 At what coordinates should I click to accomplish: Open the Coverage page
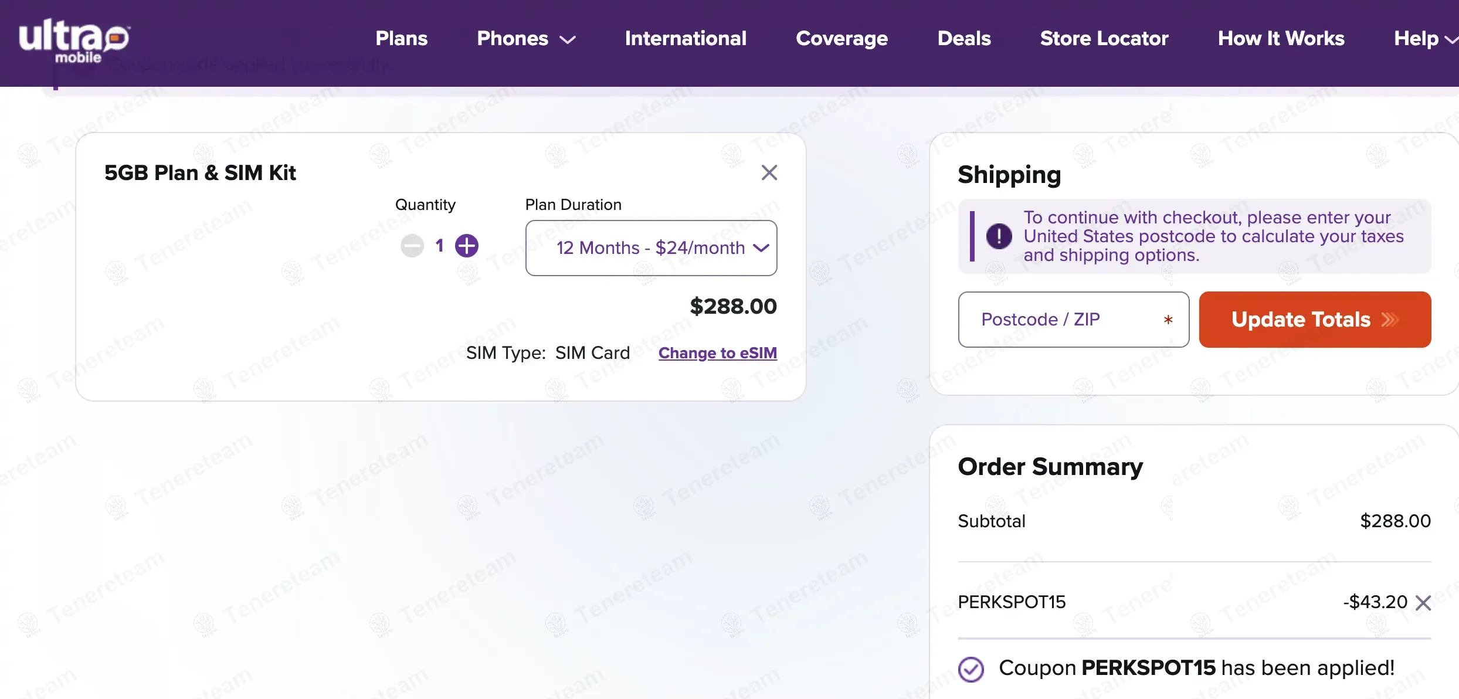tap(842, 39)
